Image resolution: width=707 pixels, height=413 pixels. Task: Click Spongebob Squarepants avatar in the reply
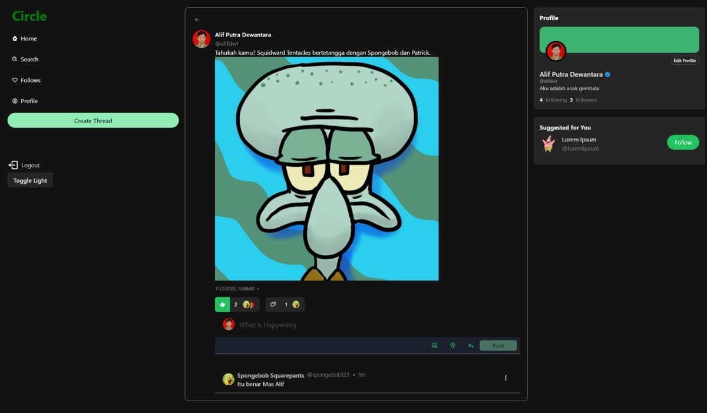pos(228,379)
